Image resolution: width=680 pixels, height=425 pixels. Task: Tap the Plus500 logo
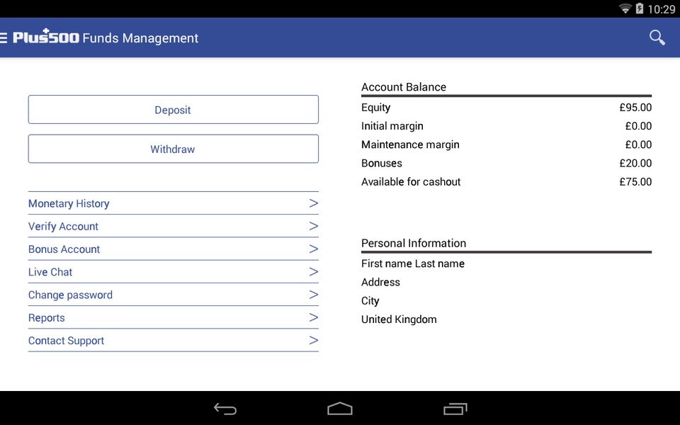pos(46,37)
